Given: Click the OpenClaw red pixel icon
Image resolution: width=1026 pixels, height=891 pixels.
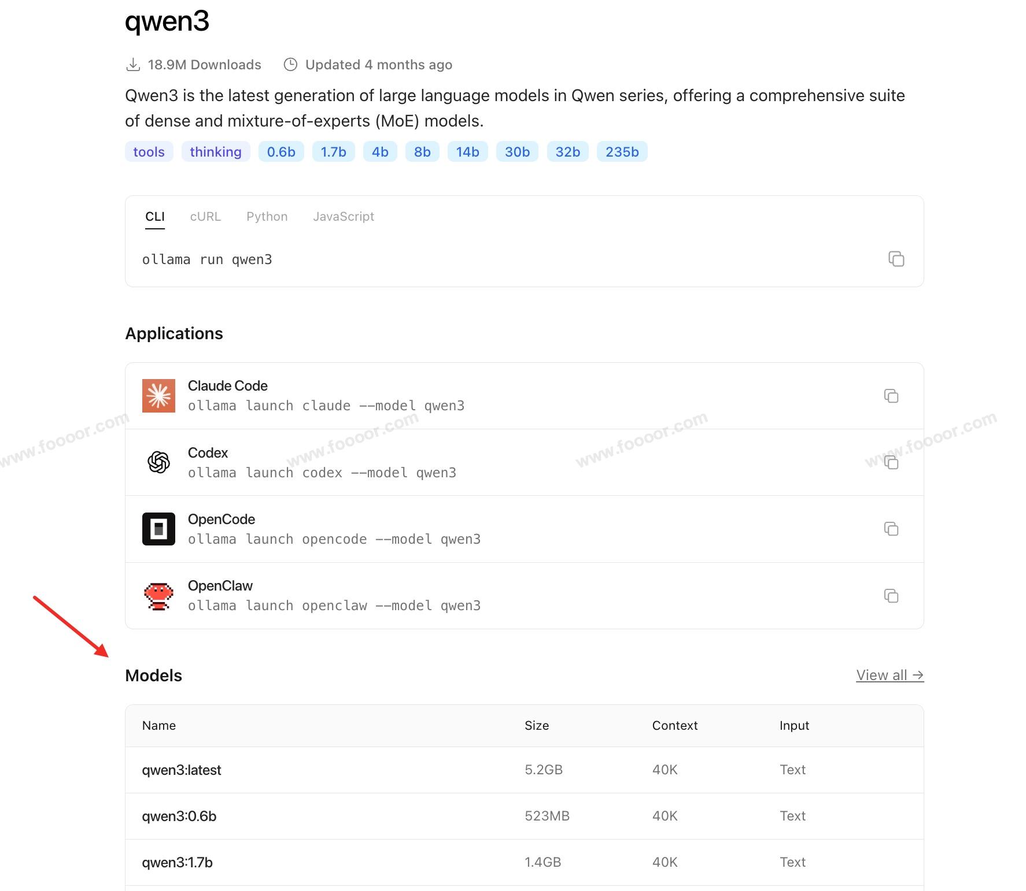Looking at the screenshot, I should [x=158, y=596].
